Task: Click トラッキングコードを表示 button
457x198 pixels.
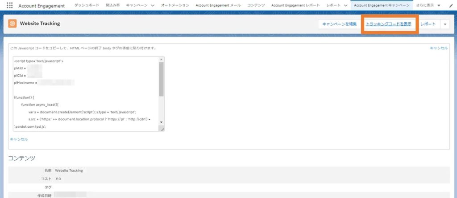Action: coord(389,24)
